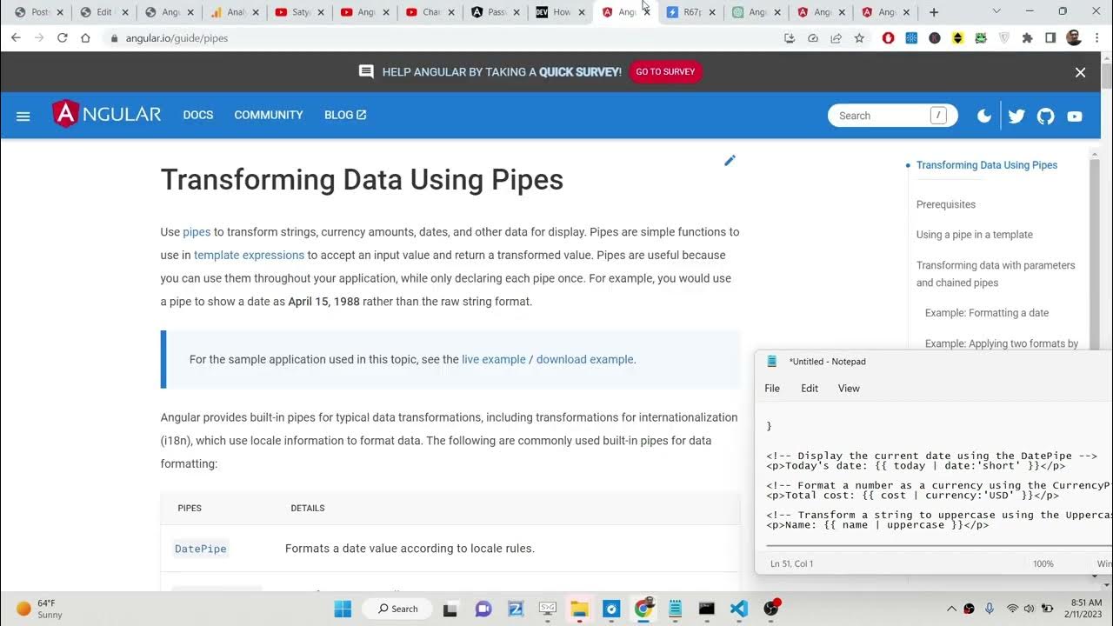Open Angular's YouTube channel icon
The image size is (1113, 626).
(1075, 116)
